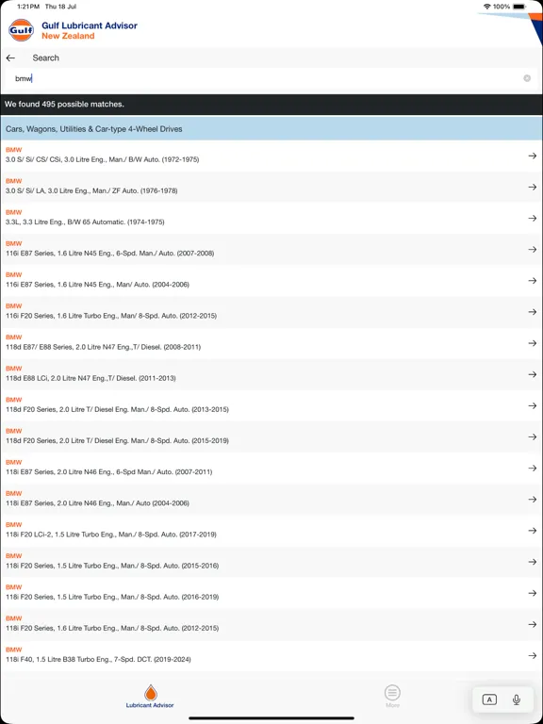Viewport: 543px width, 724px height.
Task: Tap the 1:21PM clock in status bar
Action: coord(27,7)
